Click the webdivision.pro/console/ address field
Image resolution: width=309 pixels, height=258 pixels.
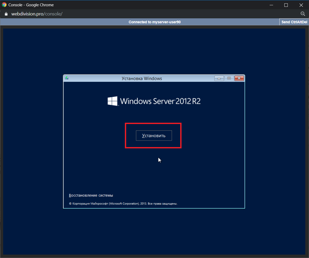tap(37, 14)
